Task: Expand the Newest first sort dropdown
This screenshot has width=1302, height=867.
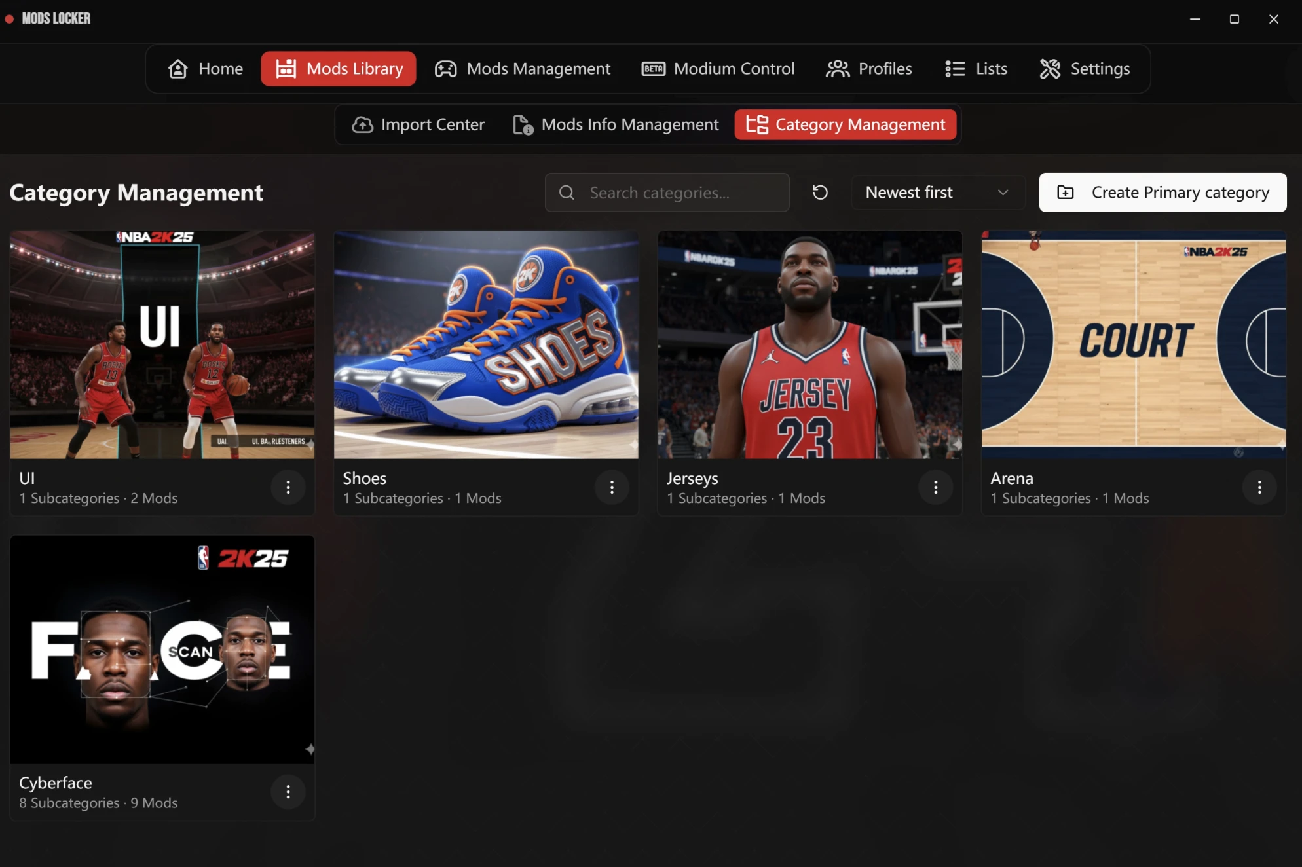Action: [938, 193]
